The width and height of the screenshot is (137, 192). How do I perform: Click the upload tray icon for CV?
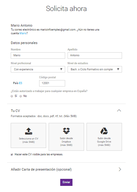28,131
